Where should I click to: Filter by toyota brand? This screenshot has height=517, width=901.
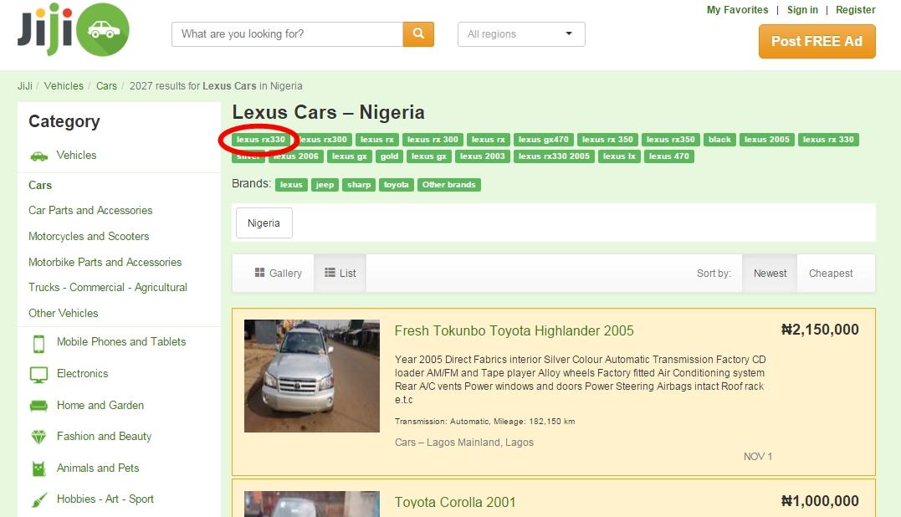click(396, 185)
